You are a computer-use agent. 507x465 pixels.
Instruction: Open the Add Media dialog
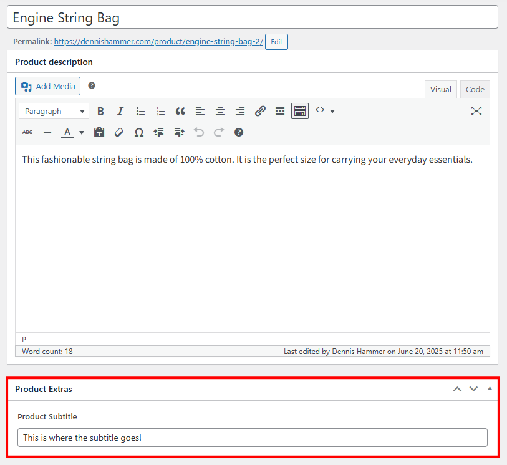tap(47, 86)
